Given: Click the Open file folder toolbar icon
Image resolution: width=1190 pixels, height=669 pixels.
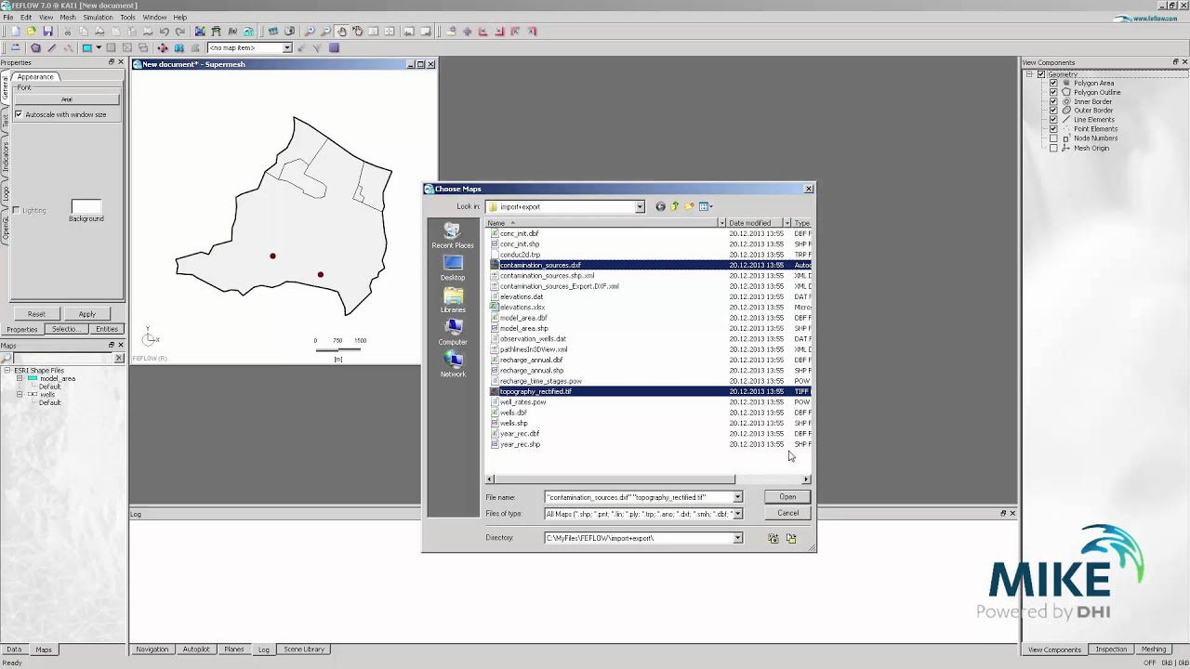Looking at the screenshot, I should tap(32, 32).
